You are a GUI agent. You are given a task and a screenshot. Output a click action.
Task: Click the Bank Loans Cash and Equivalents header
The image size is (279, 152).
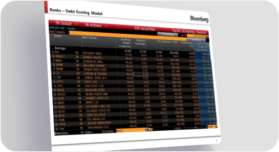(x=202, y=47)
